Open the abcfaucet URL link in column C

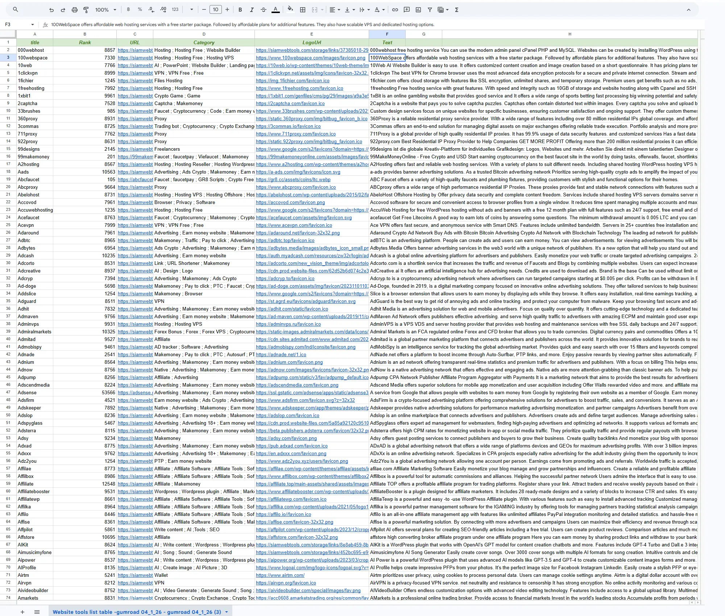[135, 179]
